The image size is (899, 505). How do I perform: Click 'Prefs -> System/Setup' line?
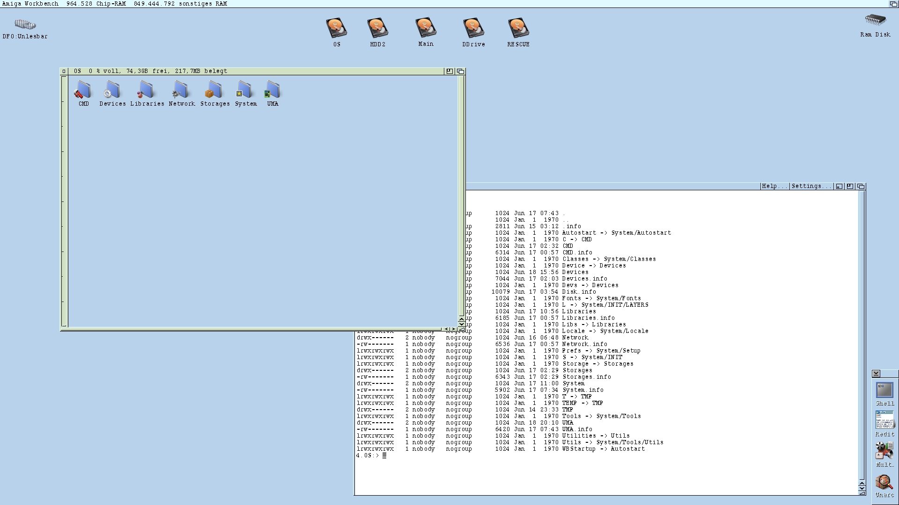[x=602, y=351]
